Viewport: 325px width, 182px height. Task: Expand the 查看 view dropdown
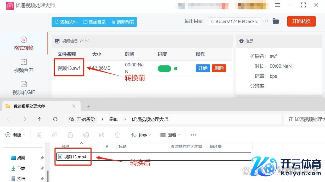tap(170, 135)
